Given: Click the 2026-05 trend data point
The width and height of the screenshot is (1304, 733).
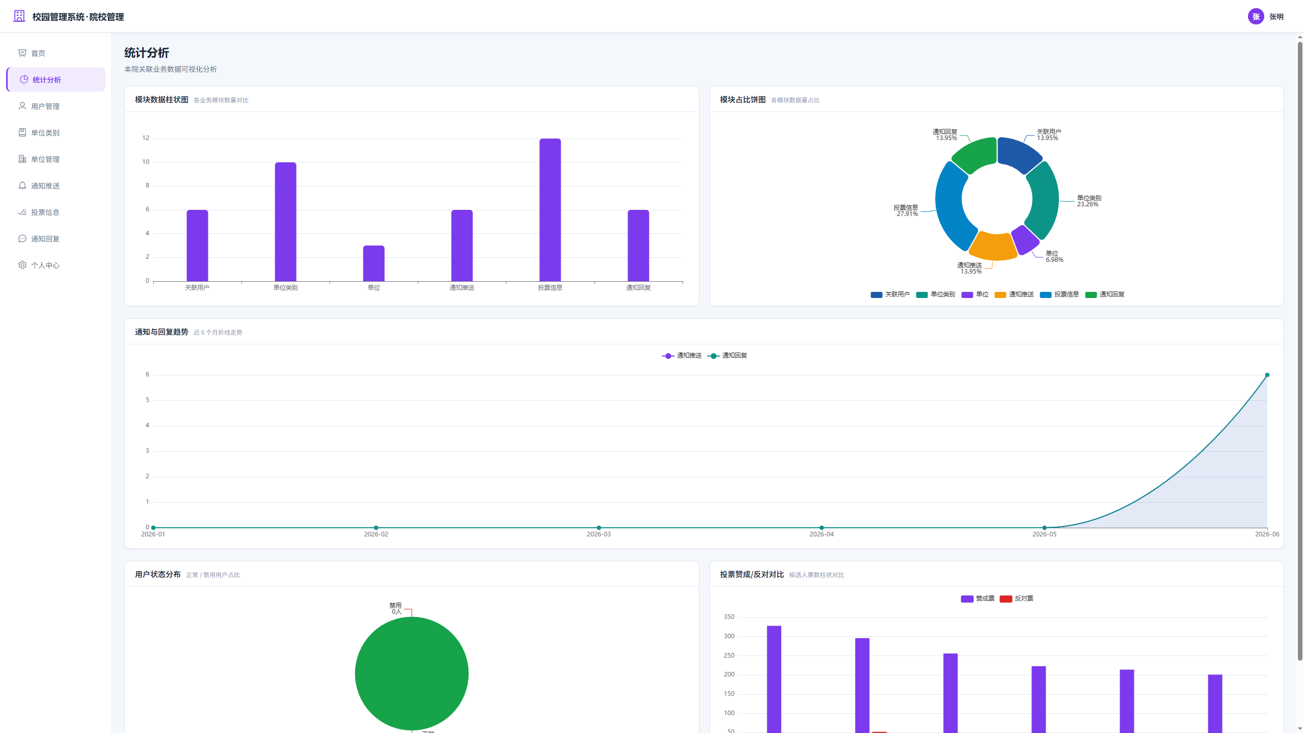Looking at the screenshot, I should (1044, 528).
